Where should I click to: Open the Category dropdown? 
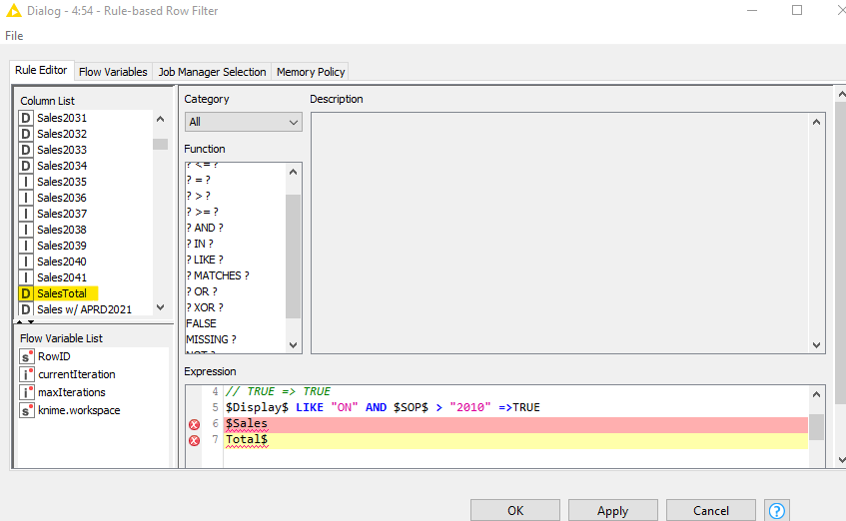pyautogui.click(x=243, y=122)
